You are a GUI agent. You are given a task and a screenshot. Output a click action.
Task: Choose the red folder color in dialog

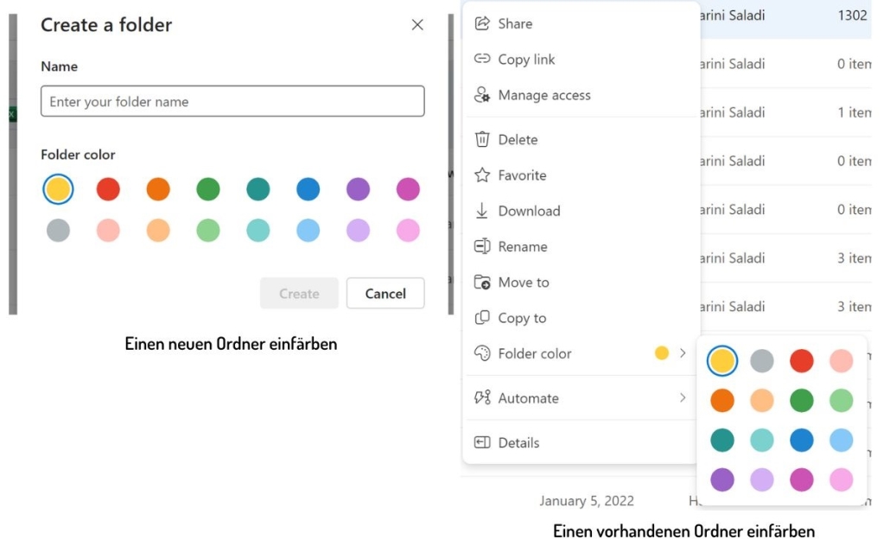108,189
